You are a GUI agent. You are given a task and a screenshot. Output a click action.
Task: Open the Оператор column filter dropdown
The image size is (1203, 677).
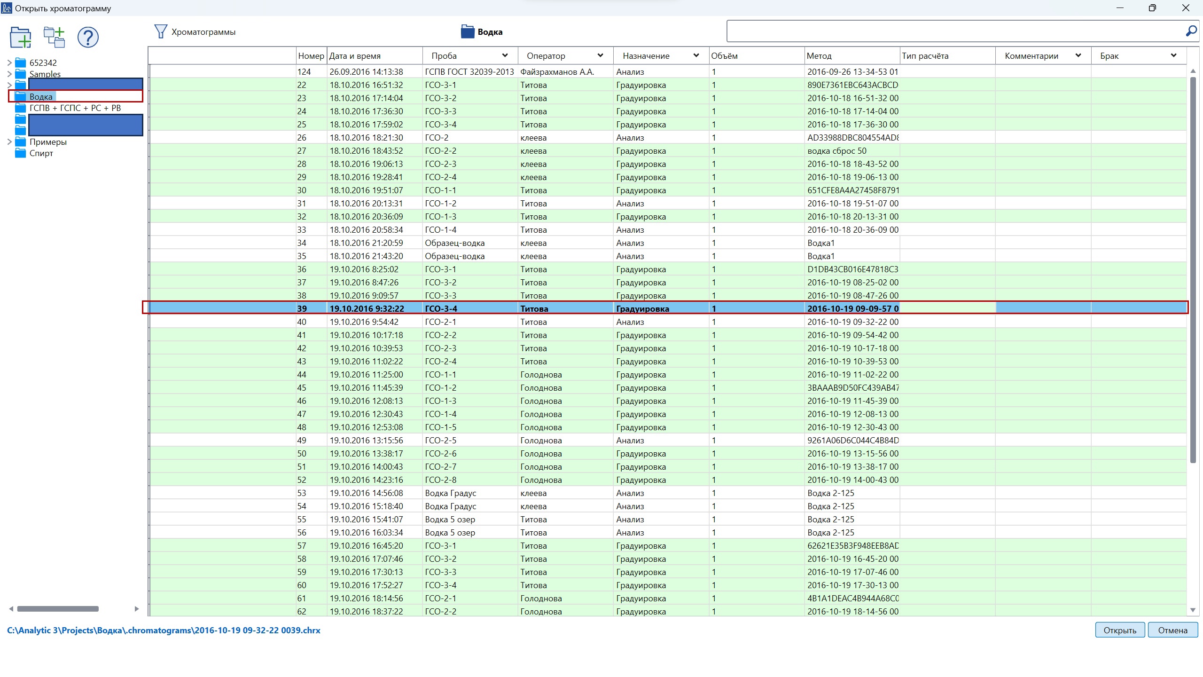pyautogui.click(x=601, y=55)
